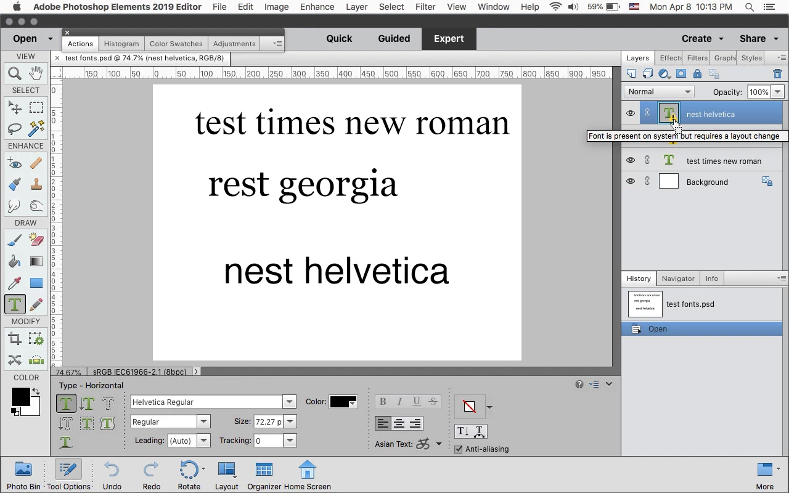Toggle Faux Italic text style
The height and width of the screenshot is (493, 789).
[399, 402]
